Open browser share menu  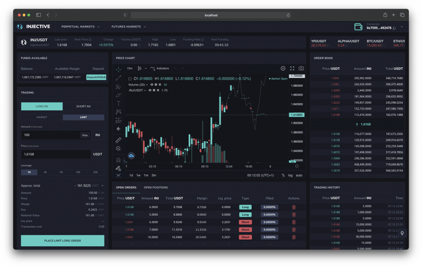pyautogui.click(x=385, y=15)
